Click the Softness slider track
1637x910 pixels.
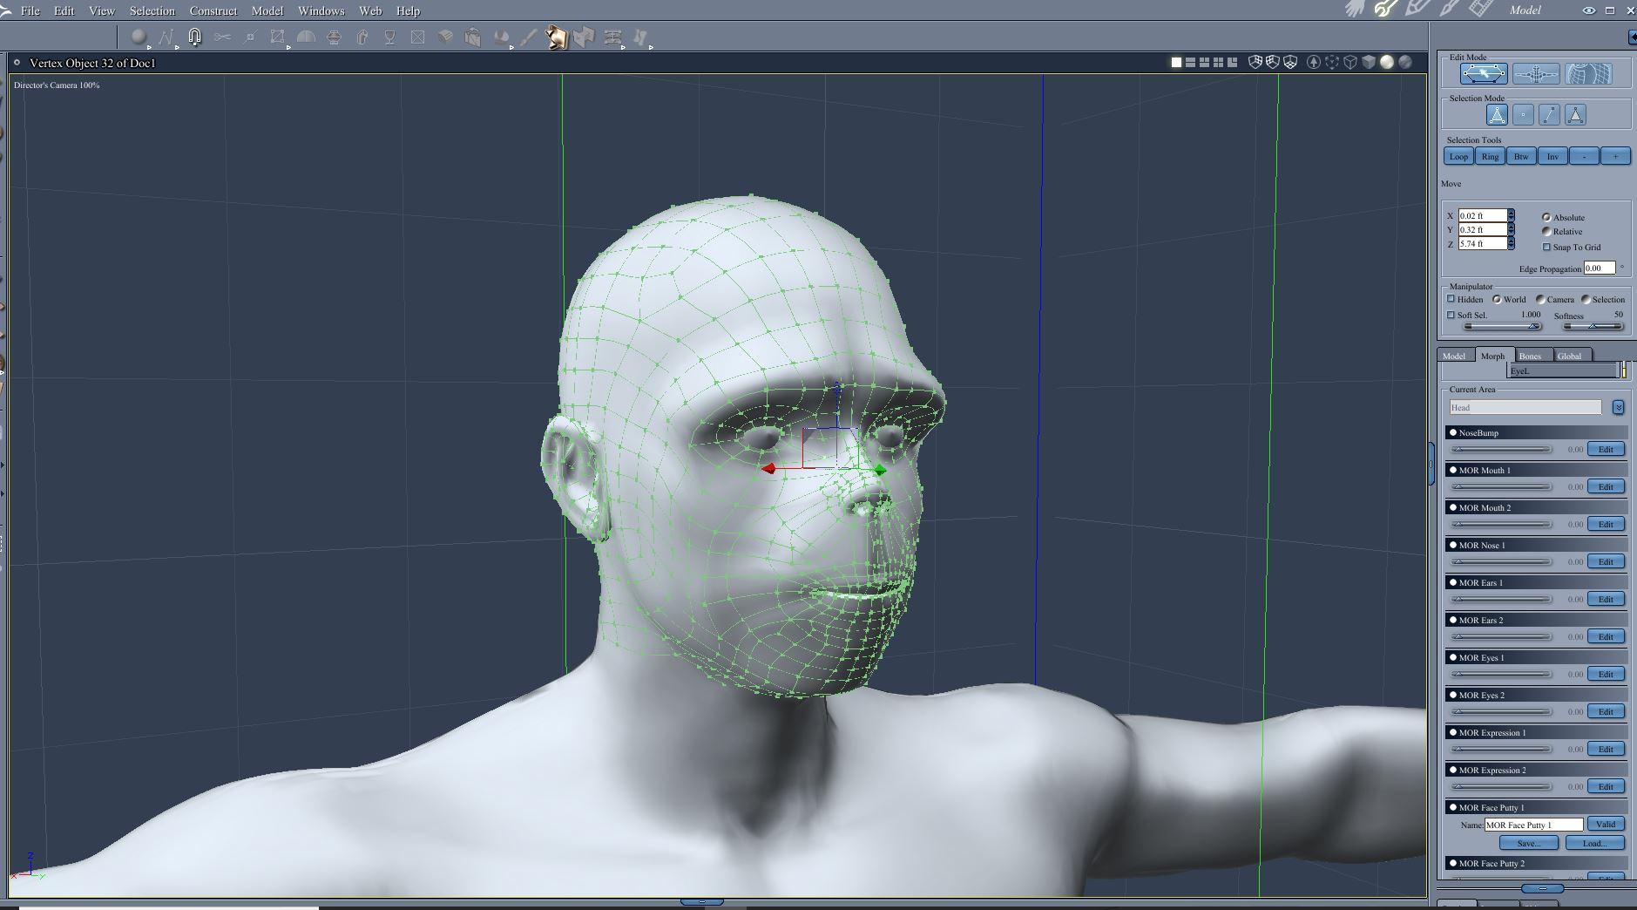coord(1593,326)
